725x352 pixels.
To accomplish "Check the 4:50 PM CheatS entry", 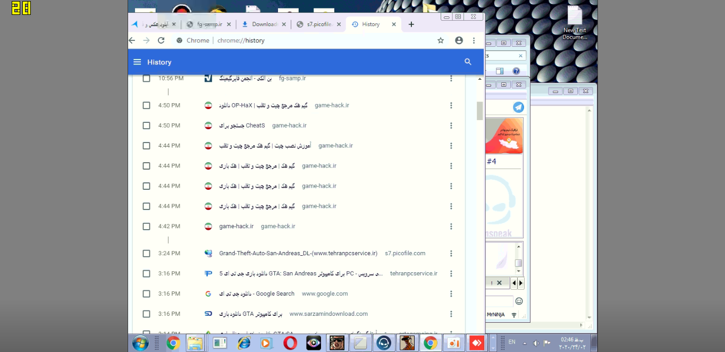I will click(x=146, y=125).
